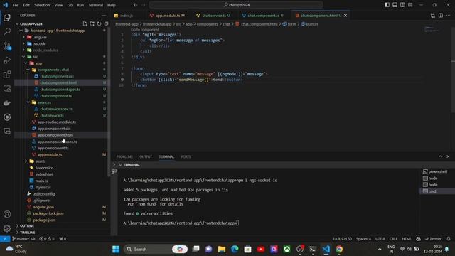455x256 pixels.
Task: Open the Docker view
Action: click(7, 102)
